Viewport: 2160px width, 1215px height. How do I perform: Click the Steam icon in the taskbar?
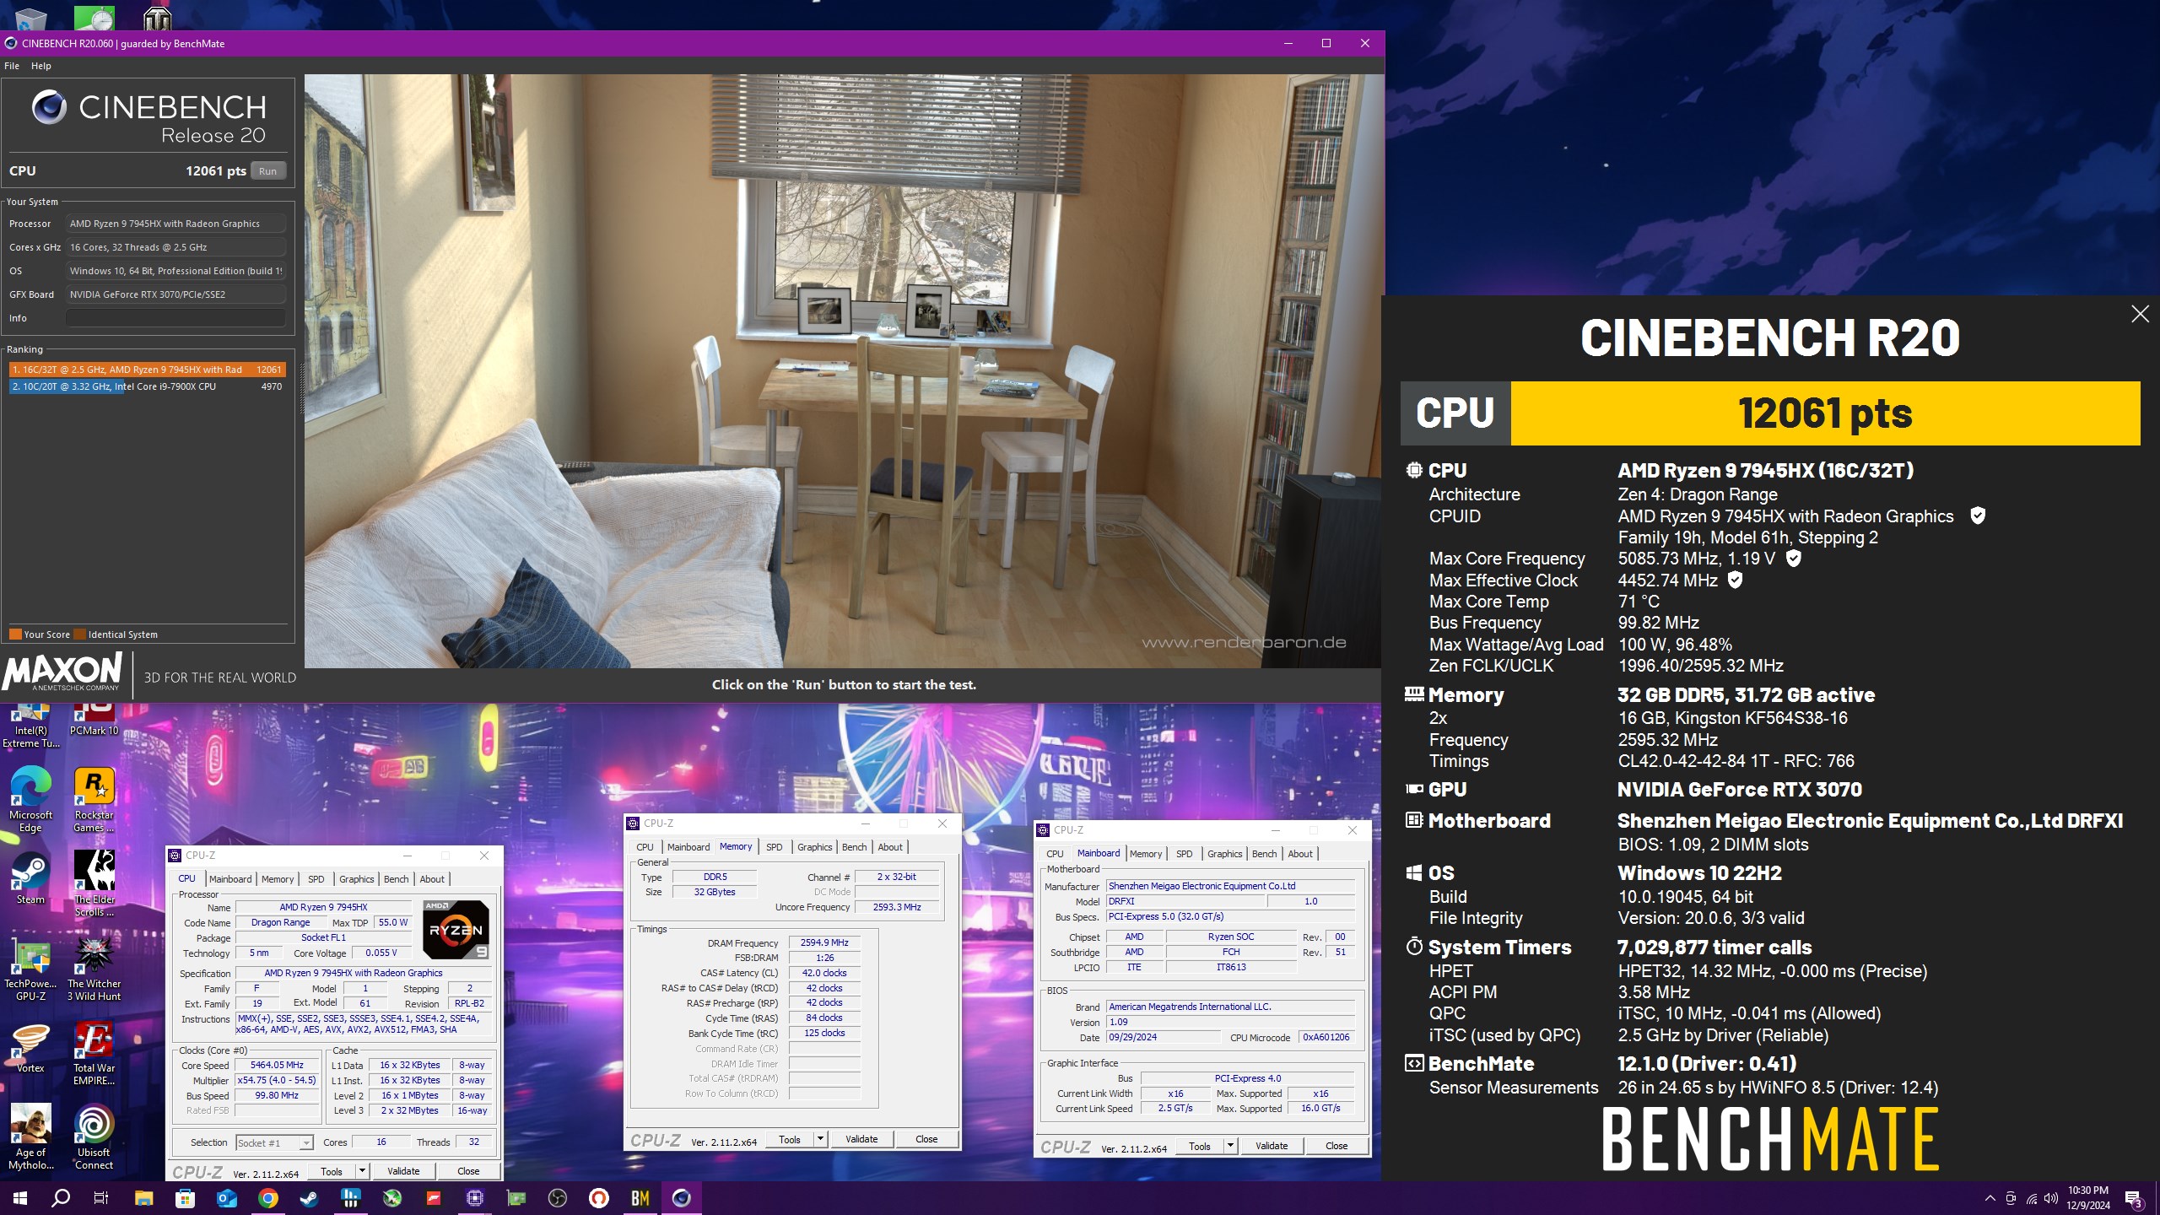[x=310, y=1197]
